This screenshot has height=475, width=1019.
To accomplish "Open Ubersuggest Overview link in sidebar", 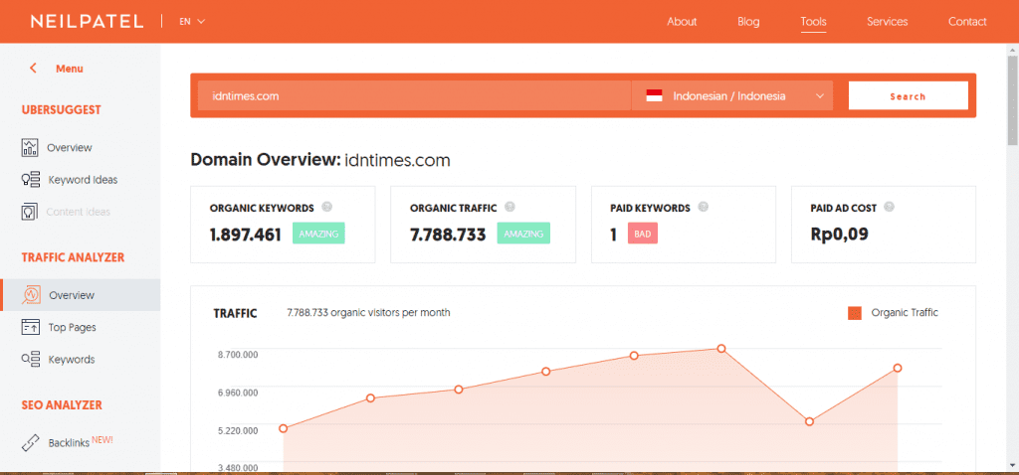I will (x=70, y=148).
